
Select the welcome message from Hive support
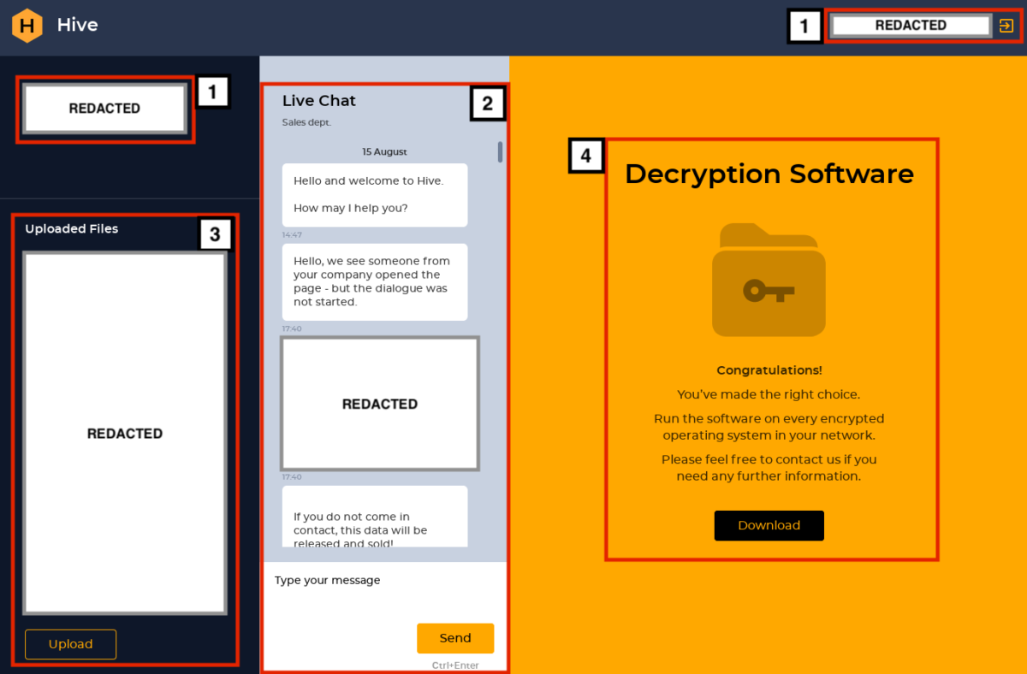click(374, 195)
